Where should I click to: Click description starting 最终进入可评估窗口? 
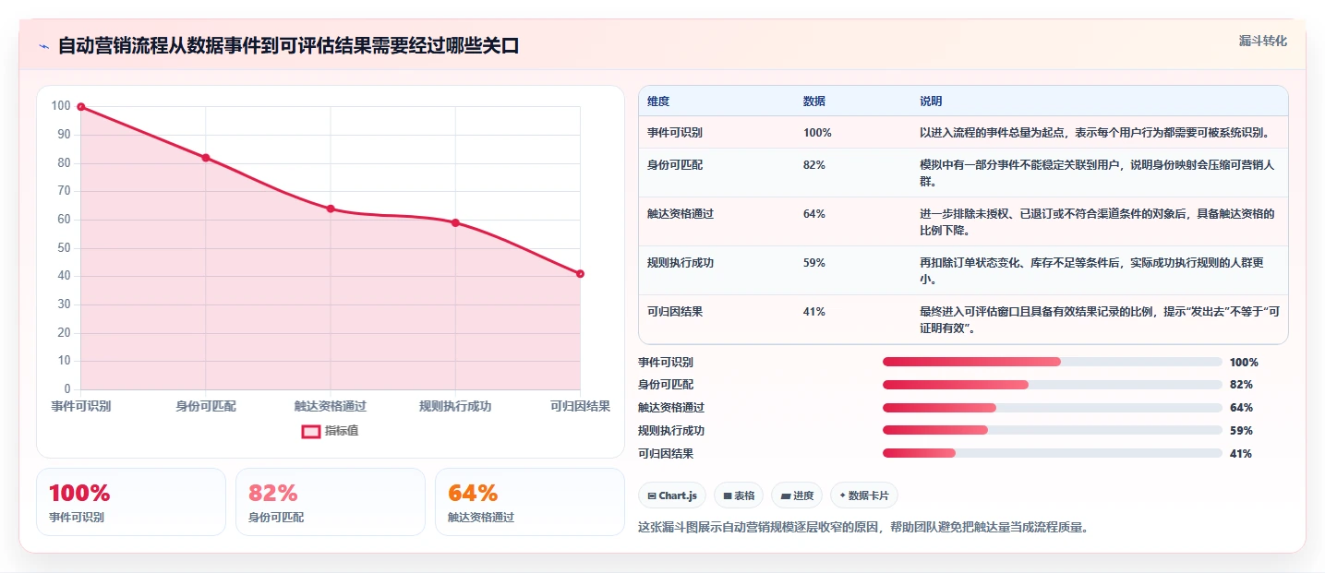[1099, 319]
